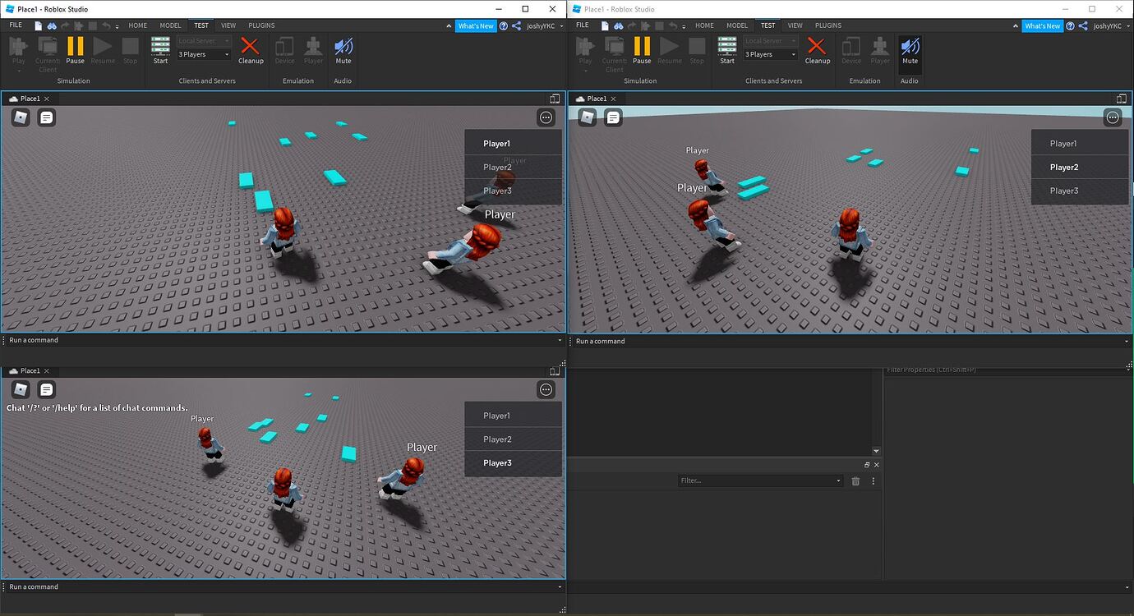This screenshot has width=1134, height=616.
Task: Click the share icon in the left window
Action: tap(516, 25)
